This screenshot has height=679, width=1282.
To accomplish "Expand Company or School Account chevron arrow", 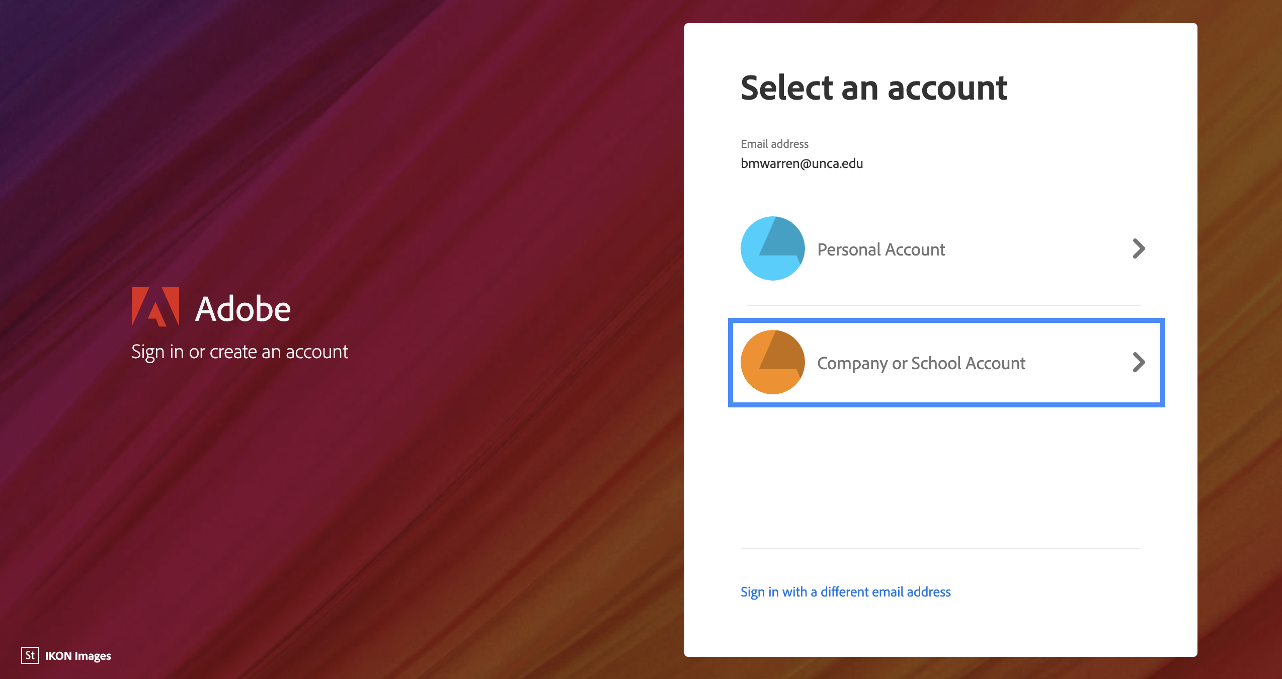I will [x=1139, y=362].
